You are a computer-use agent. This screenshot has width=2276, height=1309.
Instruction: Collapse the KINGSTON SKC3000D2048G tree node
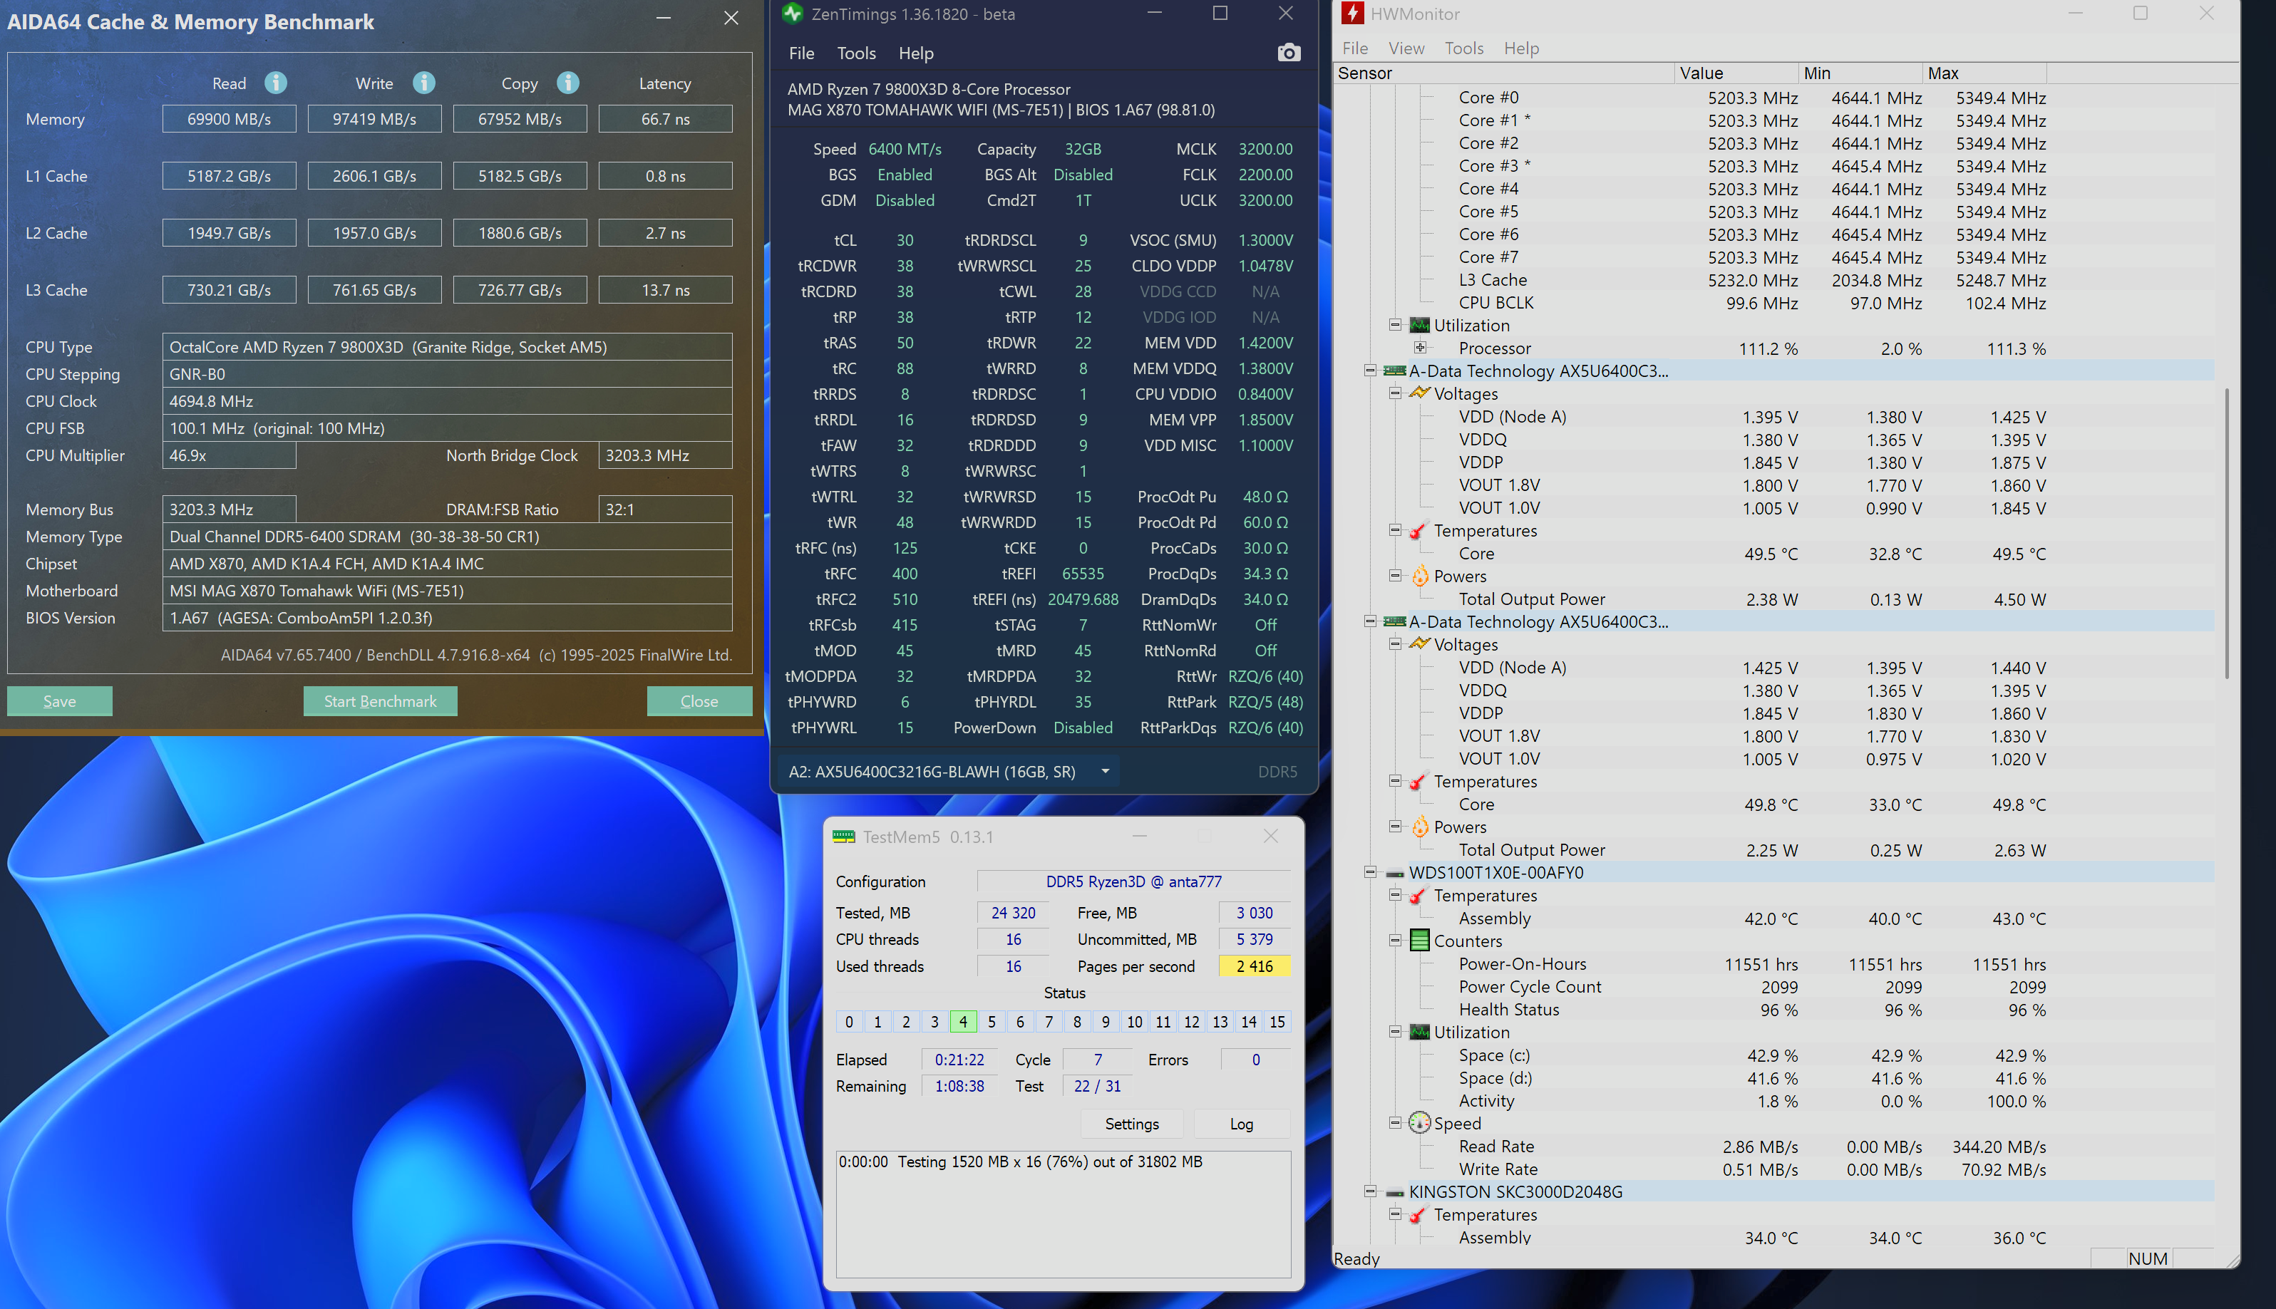[x=1369, y=1191]
